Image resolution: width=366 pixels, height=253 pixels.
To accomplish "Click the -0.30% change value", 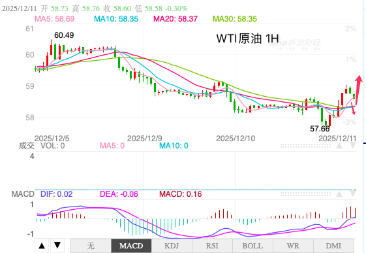I will [x=176, y=8].
